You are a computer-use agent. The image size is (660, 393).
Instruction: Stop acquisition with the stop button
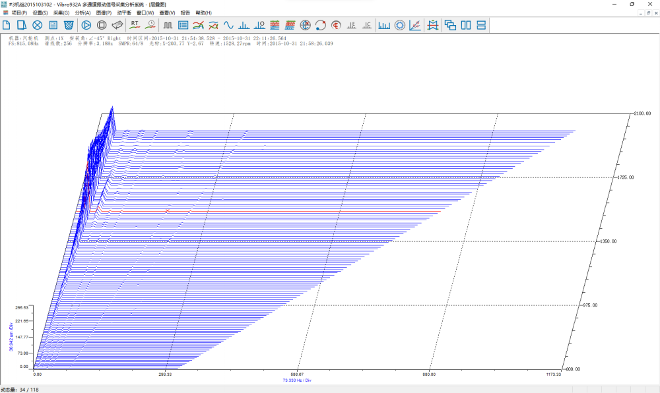tap(102, 25)
